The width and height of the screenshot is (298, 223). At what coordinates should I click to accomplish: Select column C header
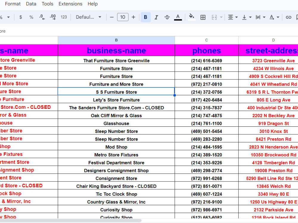pos(207,40)
